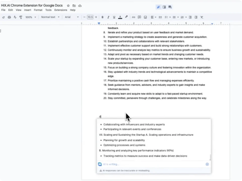Screen dimensions: 242x181
Task: Click the print icon in the toolbar
Action: pos(9,17)
